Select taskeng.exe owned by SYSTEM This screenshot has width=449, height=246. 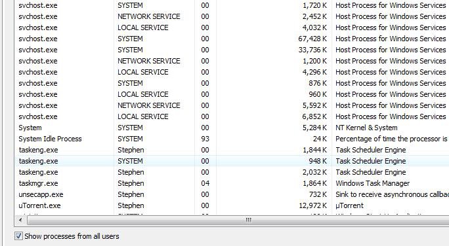tap(232, 161)
